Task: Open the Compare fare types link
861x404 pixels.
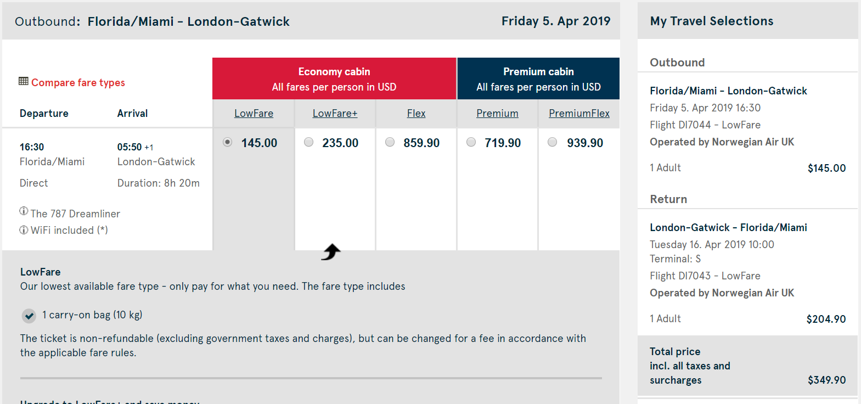Action: pos(78,83)
